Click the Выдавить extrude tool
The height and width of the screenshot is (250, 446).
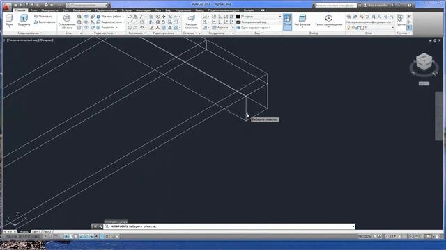(24, 20)
